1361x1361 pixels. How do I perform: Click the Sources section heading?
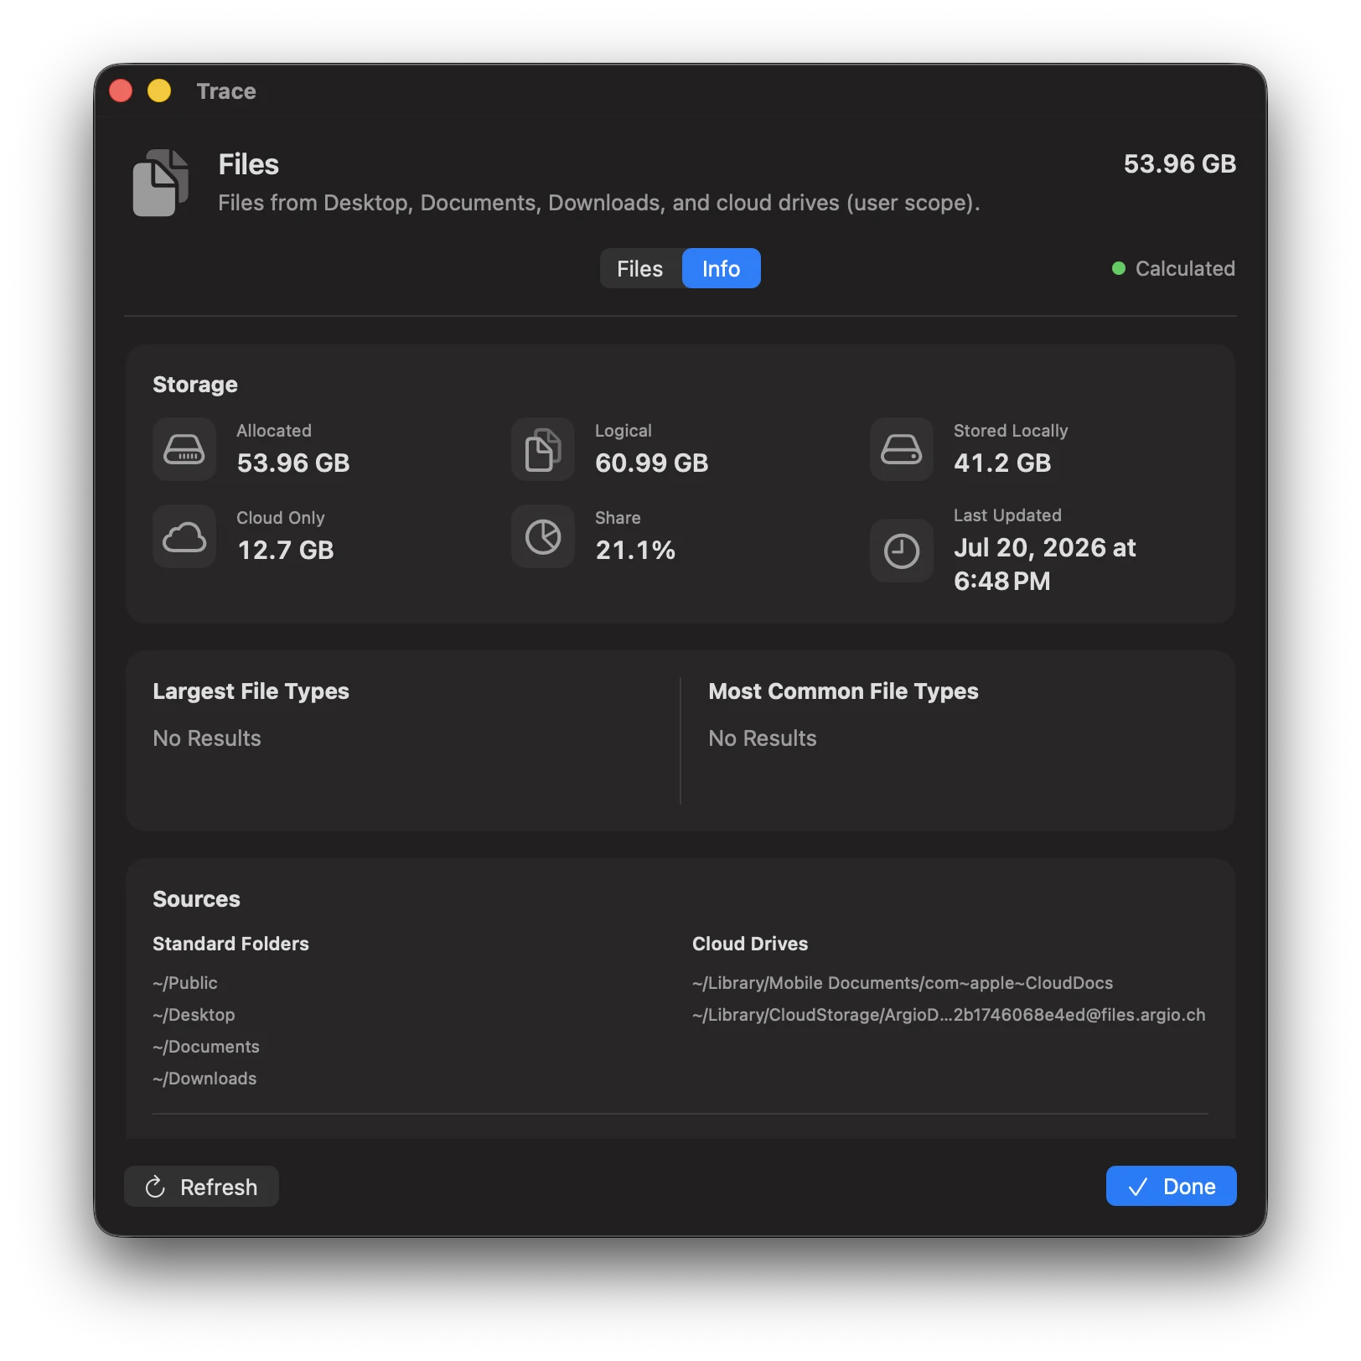coord(196,899)
